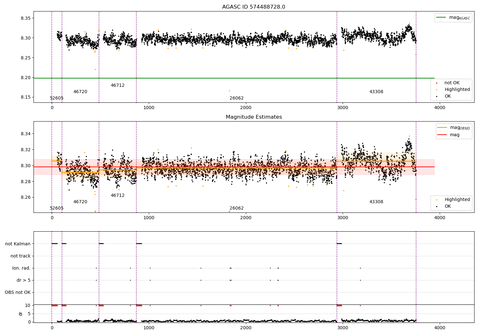Click OBSID label 46720 in the top plot
This screenshot has height=335, width=479.
(x=80, y=92)
